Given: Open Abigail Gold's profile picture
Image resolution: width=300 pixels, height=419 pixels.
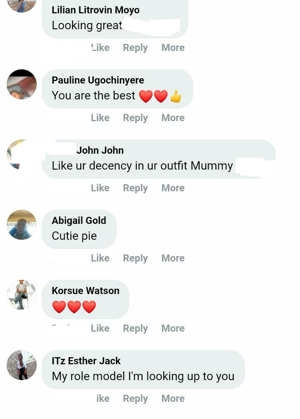Looking at the screenshot, I should (x=22, y=225).
